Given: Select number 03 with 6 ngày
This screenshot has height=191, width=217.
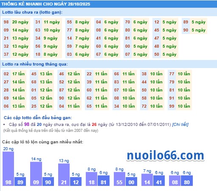Looking at the screenshot, I should point(69,54).
